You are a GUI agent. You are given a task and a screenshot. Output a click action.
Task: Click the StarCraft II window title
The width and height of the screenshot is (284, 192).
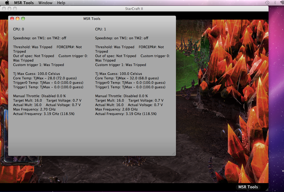coord(134,9)
